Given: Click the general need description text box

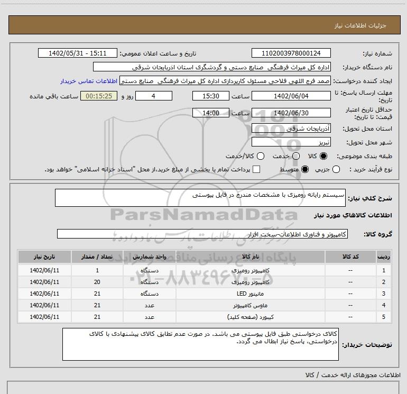Looking at the screenshot, I should 200,198.
